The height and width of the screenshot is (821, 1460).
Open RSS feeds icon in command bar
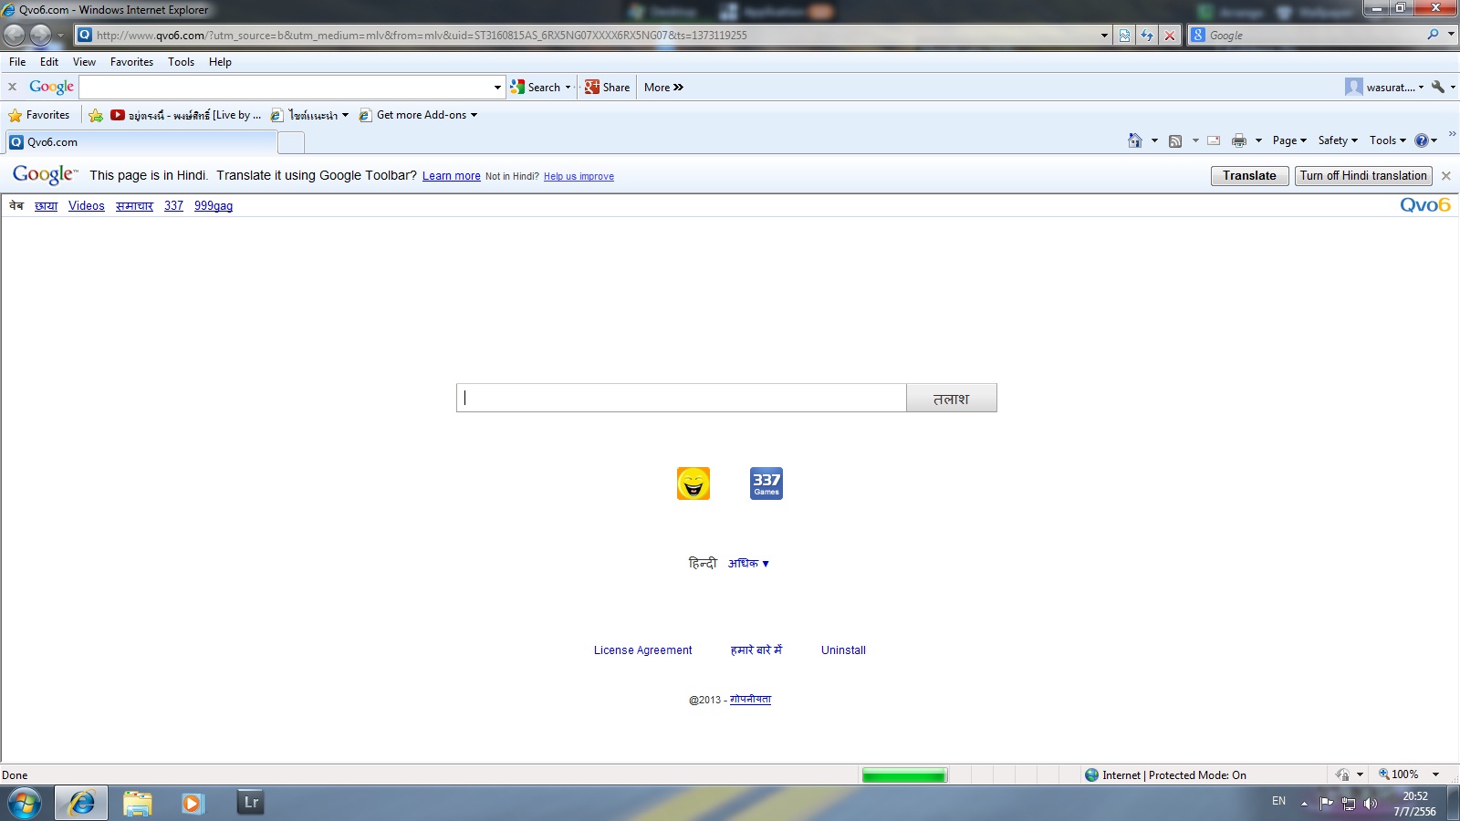tap(1175, 140)
